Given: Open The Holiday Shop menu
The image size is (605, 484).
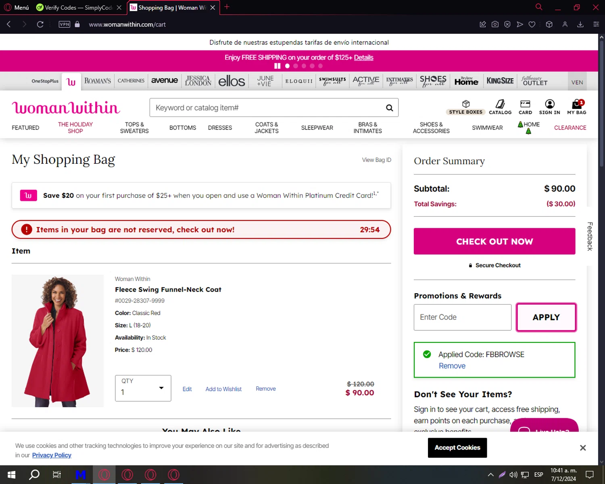Looking at the screenshot, I should (75, 127).
